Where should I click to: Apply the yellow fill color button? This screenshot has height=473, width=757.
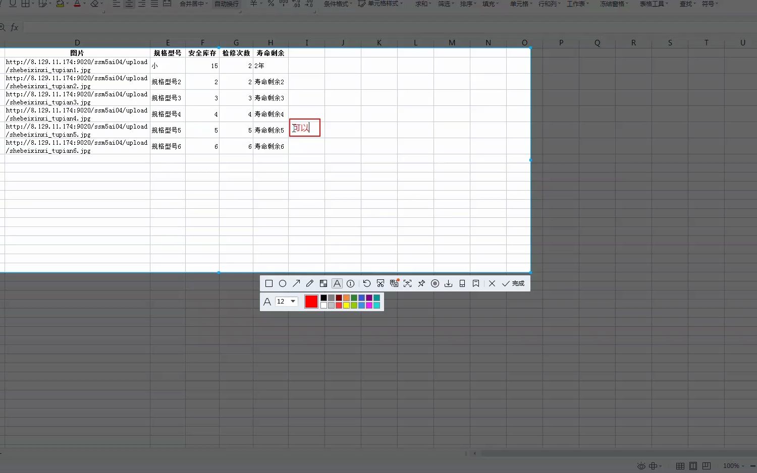pyautogui.click(x=60, y=3)
